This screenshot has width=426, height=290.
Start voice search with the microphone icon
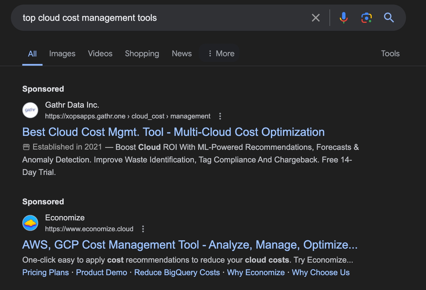(x=343, y=18)
